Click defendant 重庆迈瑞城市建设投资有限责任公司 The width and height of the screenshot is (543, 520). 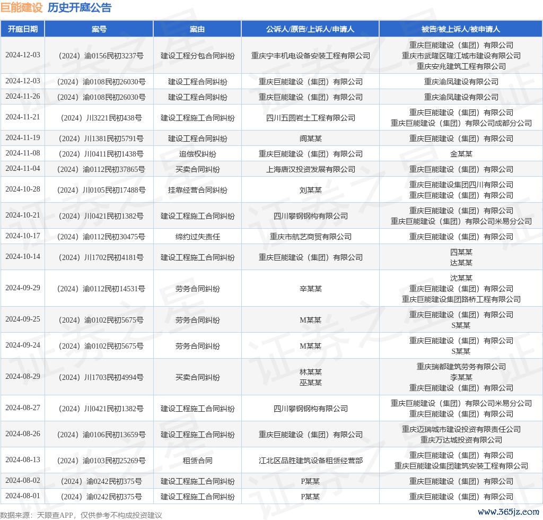click(x=461, y=429)
